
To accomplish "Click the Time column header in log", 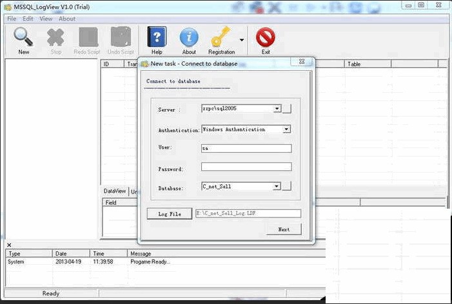I will [108, 254].
